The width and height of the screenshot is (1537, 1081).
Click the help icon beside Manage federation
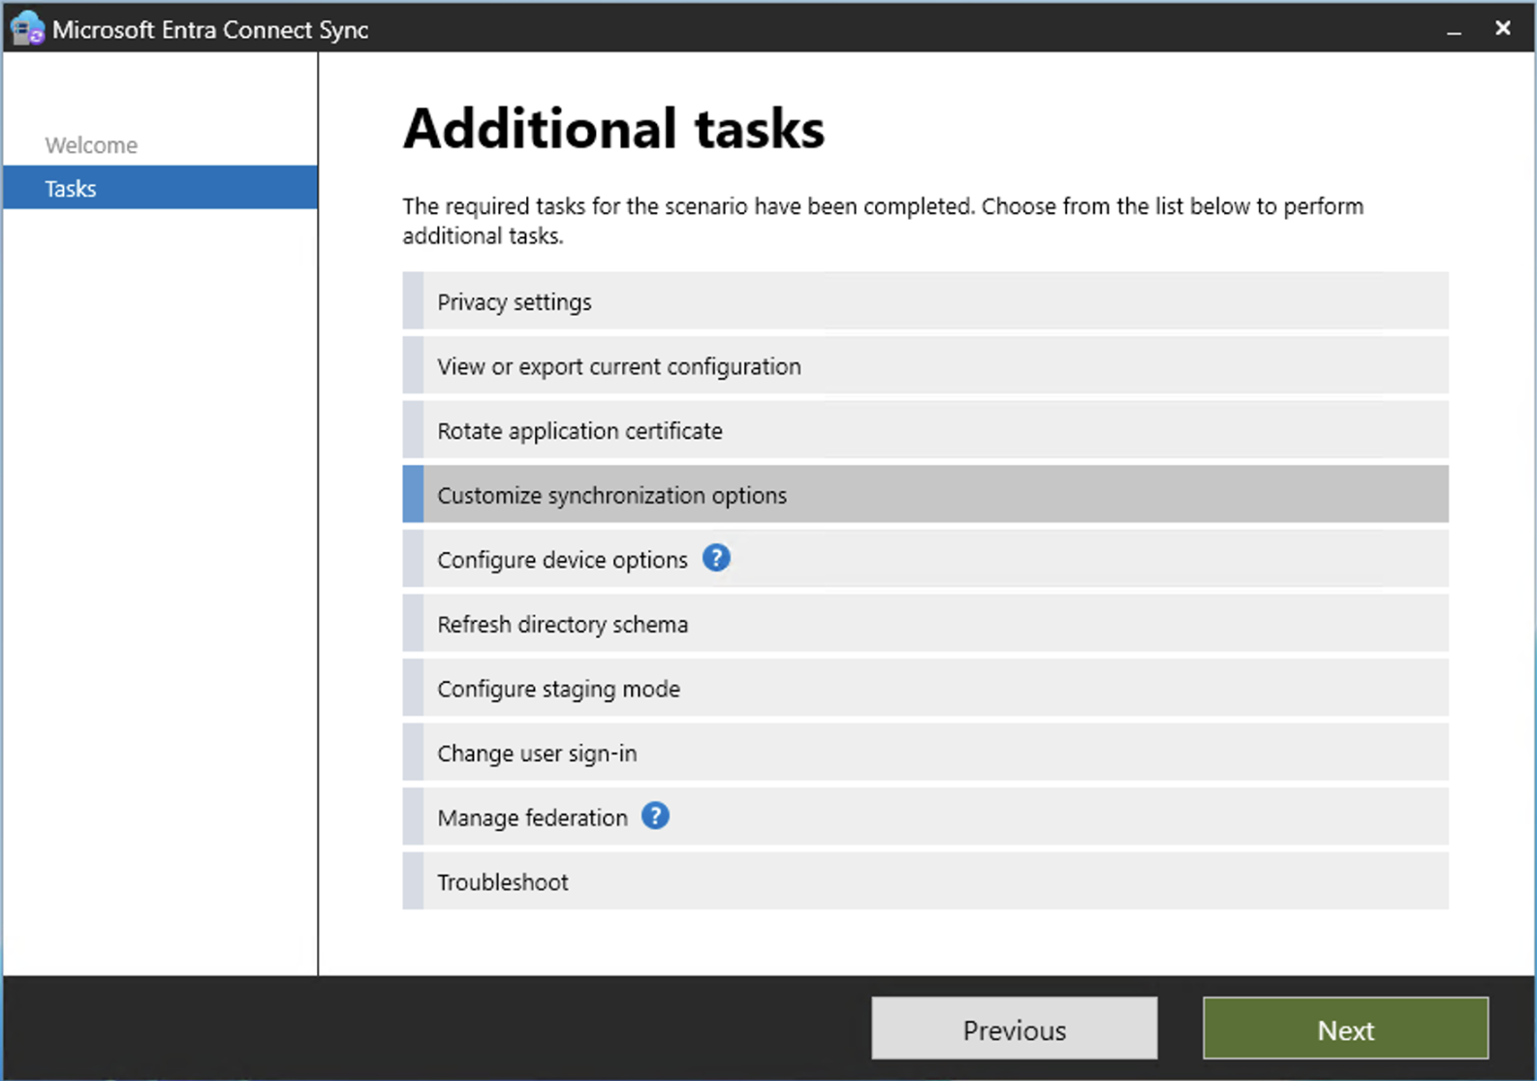(656, 817)
